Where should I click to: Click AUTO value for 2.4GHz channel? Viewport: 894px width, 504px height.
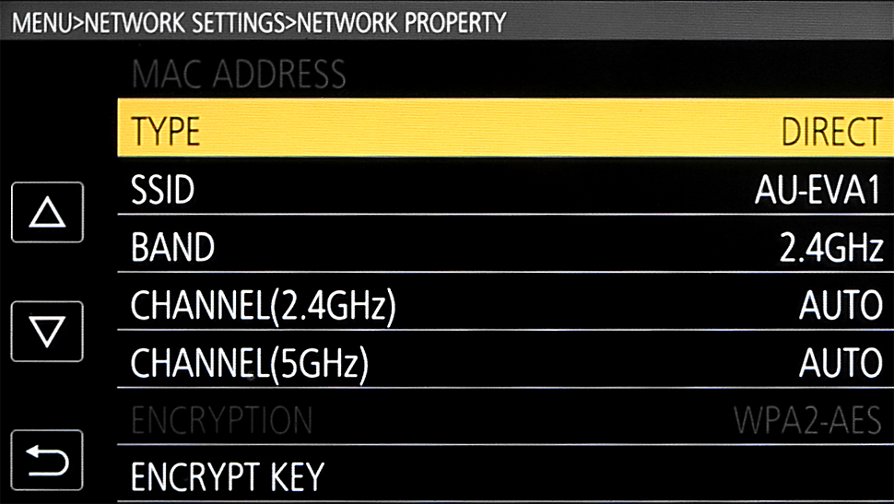coord(841,305)
